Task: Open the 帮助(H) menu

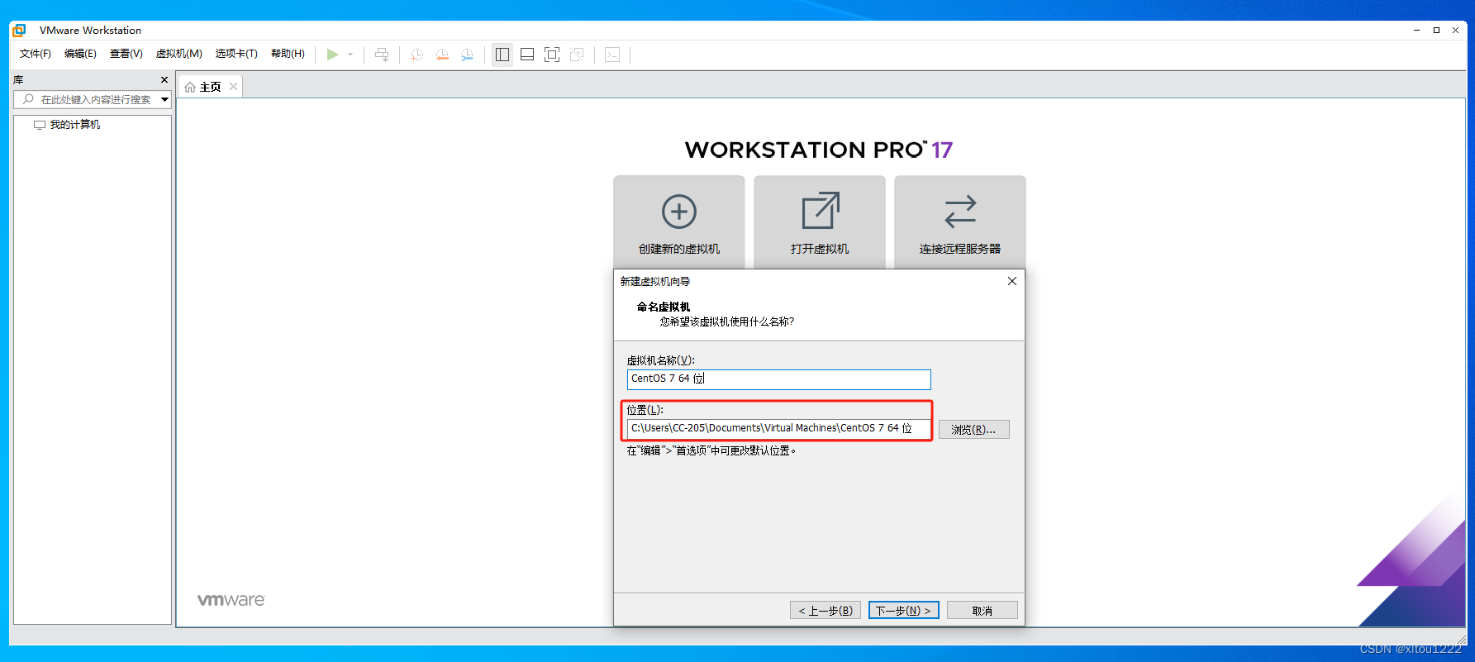Action: 288,54
